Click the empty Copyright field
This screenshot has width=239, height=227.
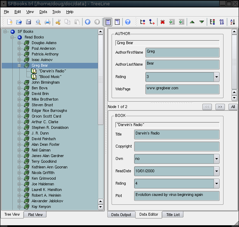coord(177,147)
